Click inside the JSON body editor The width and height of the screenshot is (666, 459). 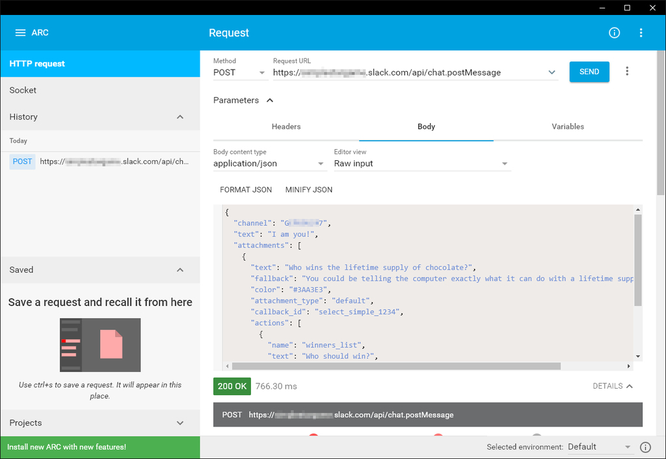pyautogui.click(x=427, y=283)
